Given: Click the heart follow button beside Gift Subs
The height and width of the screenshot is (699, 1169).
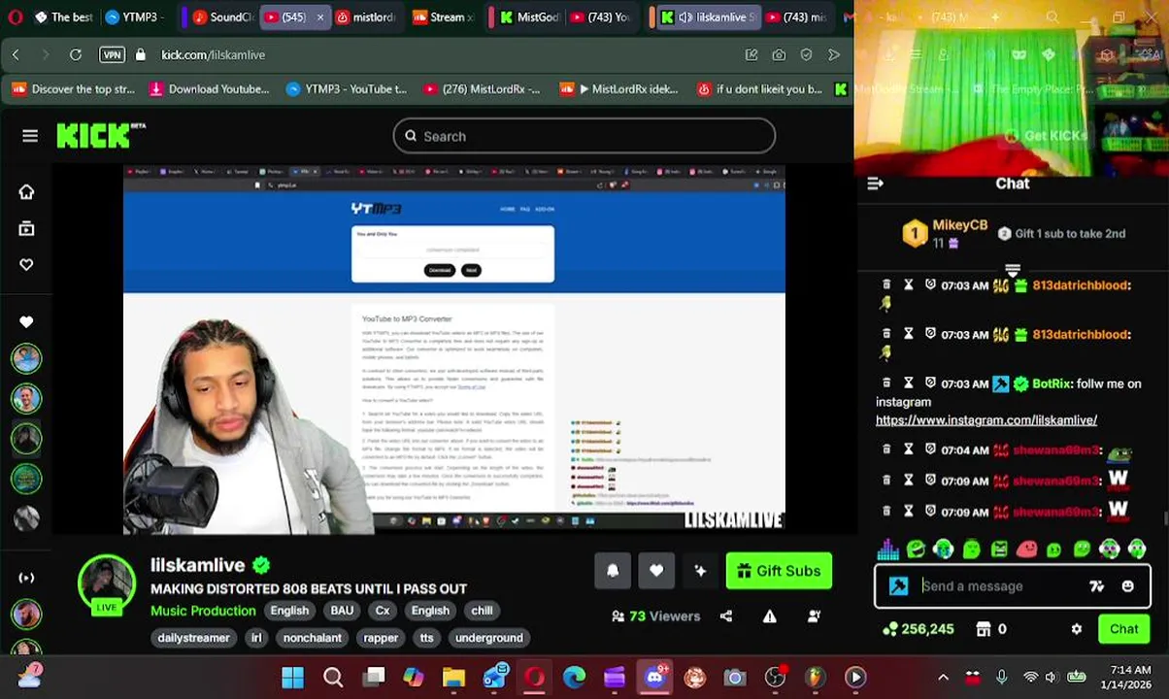Looking at the screenshot, I should tap(656, 571).
